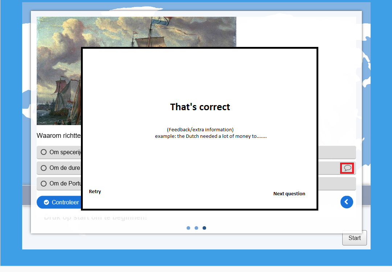The width and height of the screenshot is (392, 272).
Task: Jump to the second progress dot
Action: [x=196, y=228]
